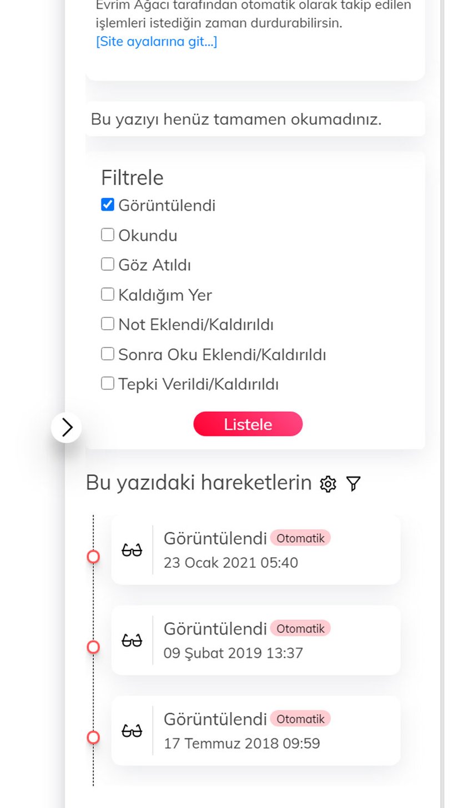Click the filter funnel icon
The width and height of the screenshot is (458, 808).
pyautogui.click(x=353, y=484)
